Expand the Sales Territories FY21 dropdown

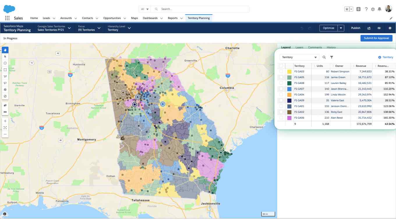pyautogui.click(x=69, y=28)
